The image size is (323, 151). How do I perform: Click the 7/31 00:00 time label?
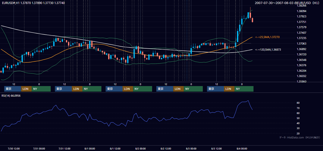tap(39, 148)
